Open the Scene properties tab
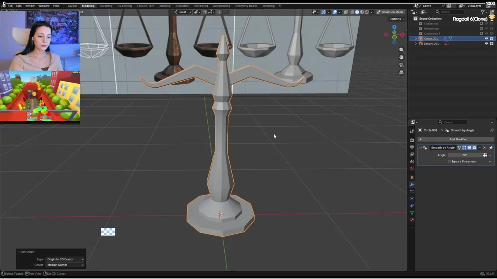497x279 pixels. tap(412, 161)
